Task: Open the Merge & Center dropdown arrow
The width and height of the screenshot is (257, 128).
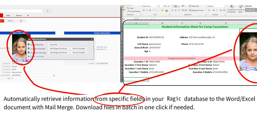Action: [205, 10]
